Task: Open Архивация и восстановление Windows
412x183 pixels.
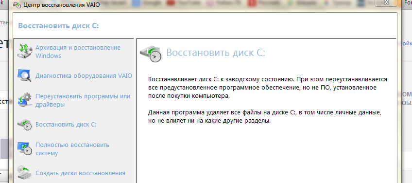Action: (x=78, y=52)
